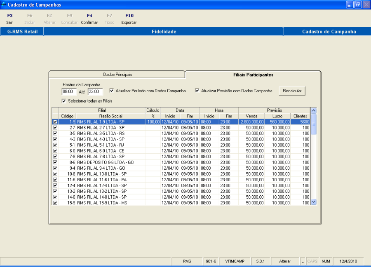
Task: Click the Razão Social column header
Action: [110, 116]
